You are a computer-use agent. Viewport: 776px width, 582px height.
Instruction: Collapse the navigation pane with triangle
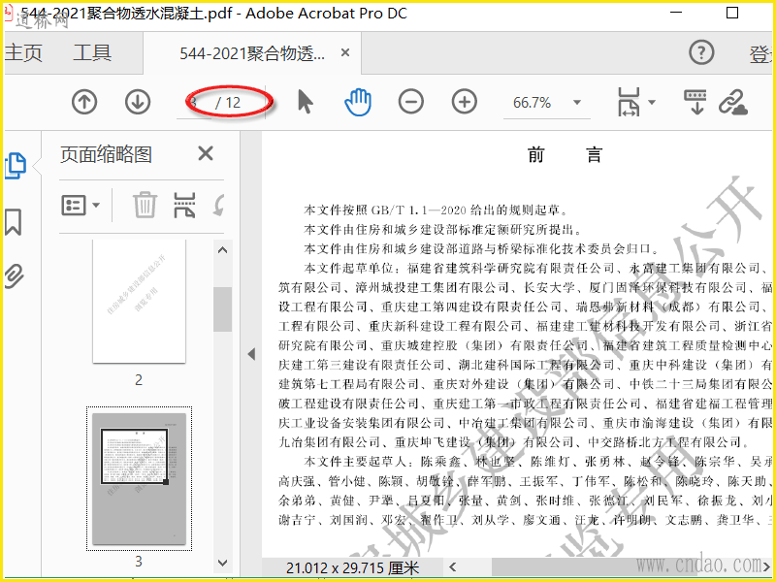(251, 354)
